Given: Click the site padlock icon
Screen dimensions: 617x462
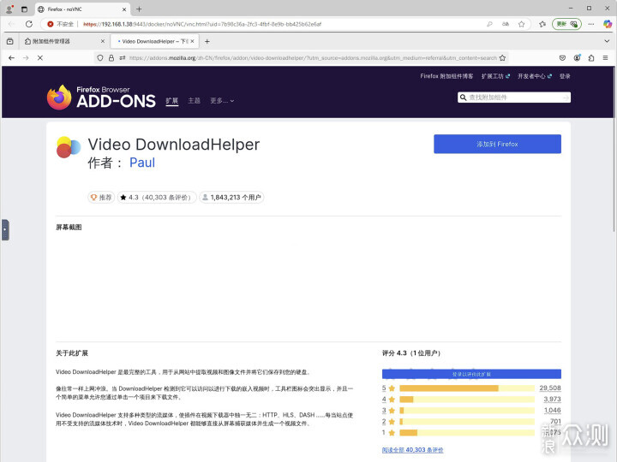Looking at the screenshot, I should [111, 58].
